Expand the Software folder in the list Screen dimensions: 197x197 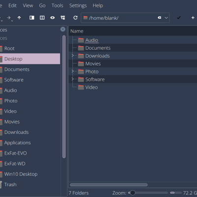tap(72, 79)
